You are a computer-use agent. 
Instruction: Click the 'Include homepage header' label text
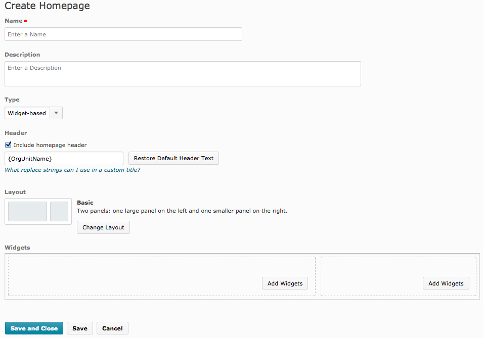click(50, 145)
